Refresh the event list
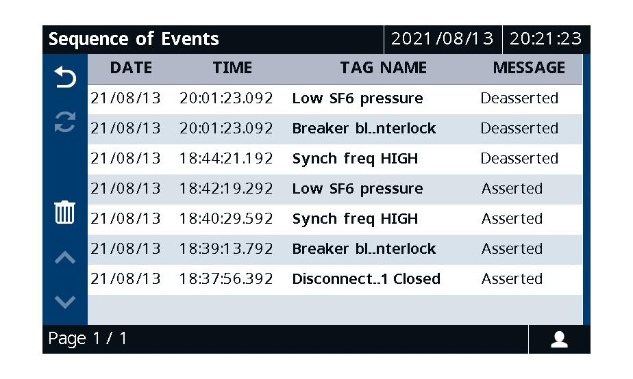The width and height of the screenshot is (633, 379). (x=65, y=122)
